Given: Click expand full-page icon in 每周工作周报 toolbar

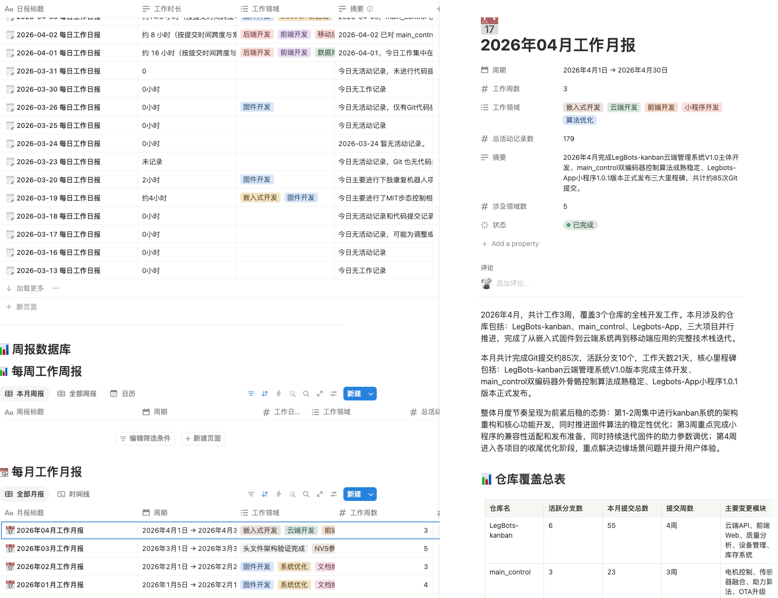Looking at the screenshot, I should tap(320, 394).
